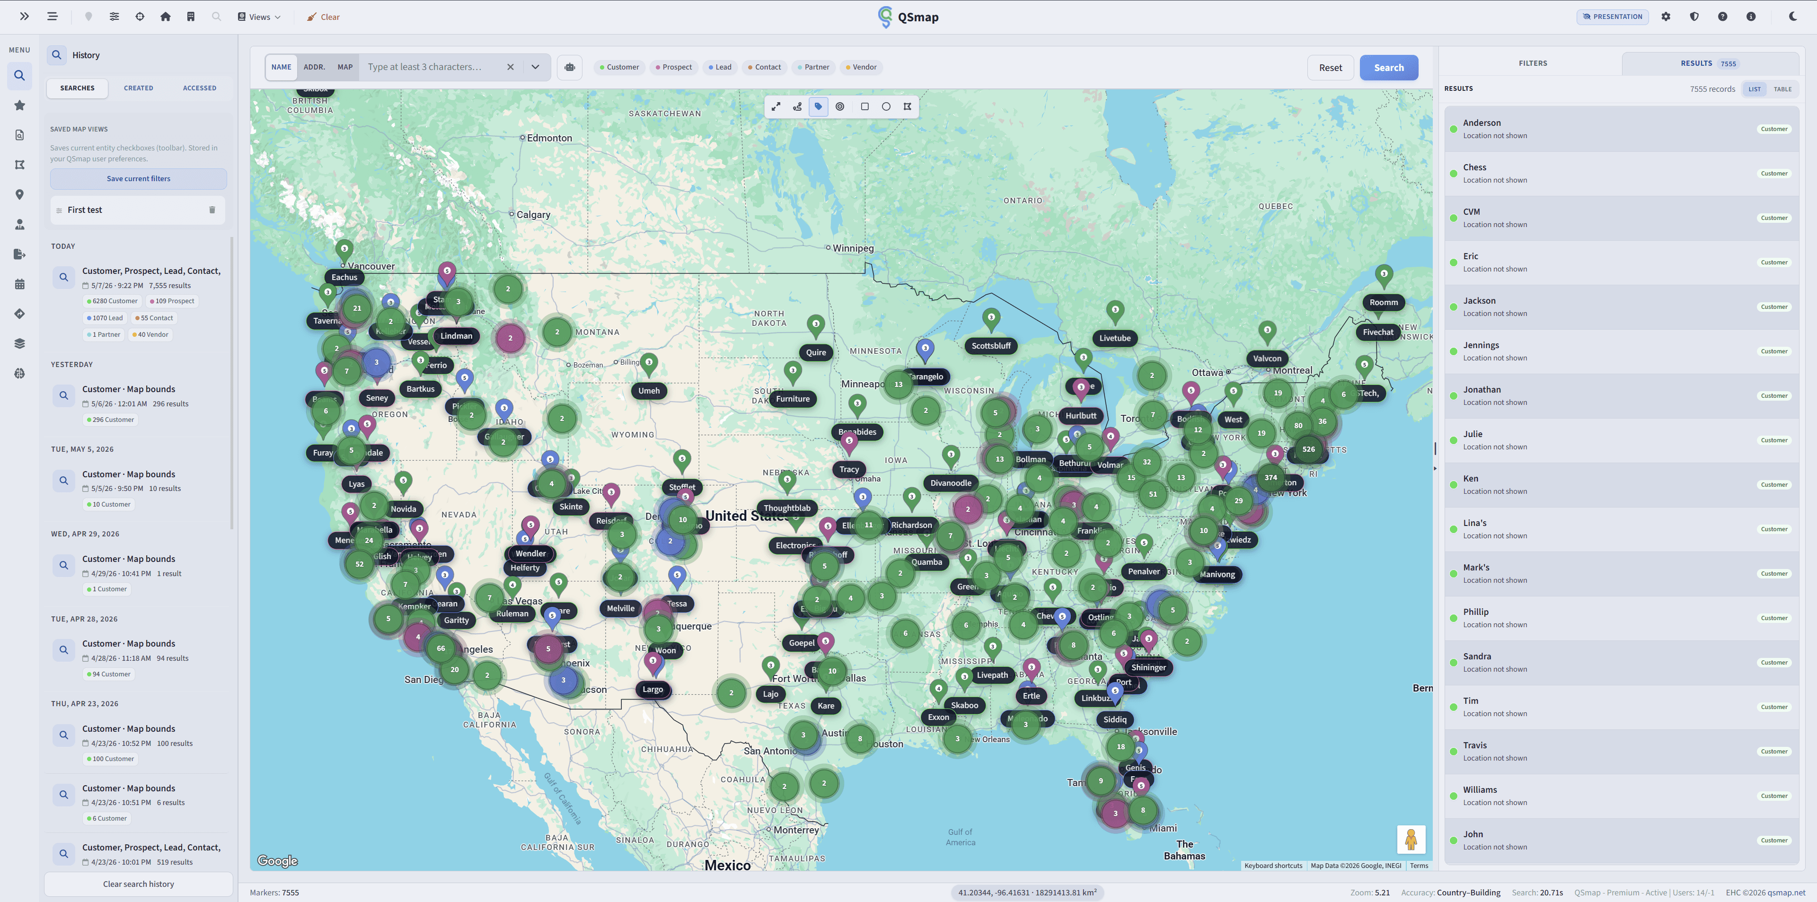Click the Reset button
The width and height of the screenshot is (1817, 902).
pos(1330,68)
